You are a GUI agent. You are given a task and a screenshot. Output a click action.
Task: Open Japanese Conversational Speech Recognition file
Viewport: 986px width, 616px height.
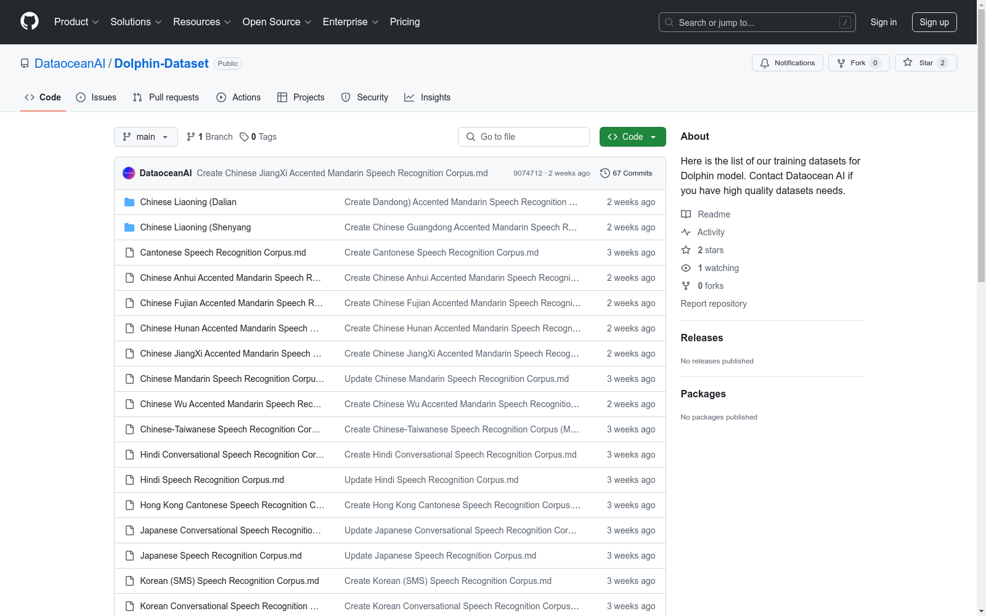[230, 530]
